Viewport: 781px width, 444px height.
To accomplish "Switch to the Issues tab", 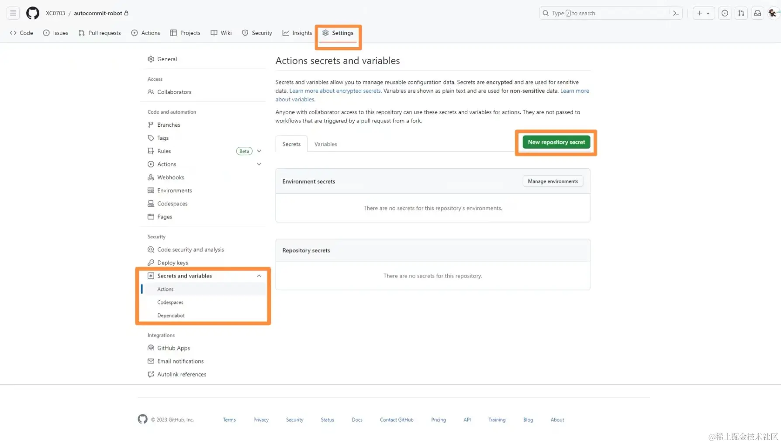I will coord(55,33).
